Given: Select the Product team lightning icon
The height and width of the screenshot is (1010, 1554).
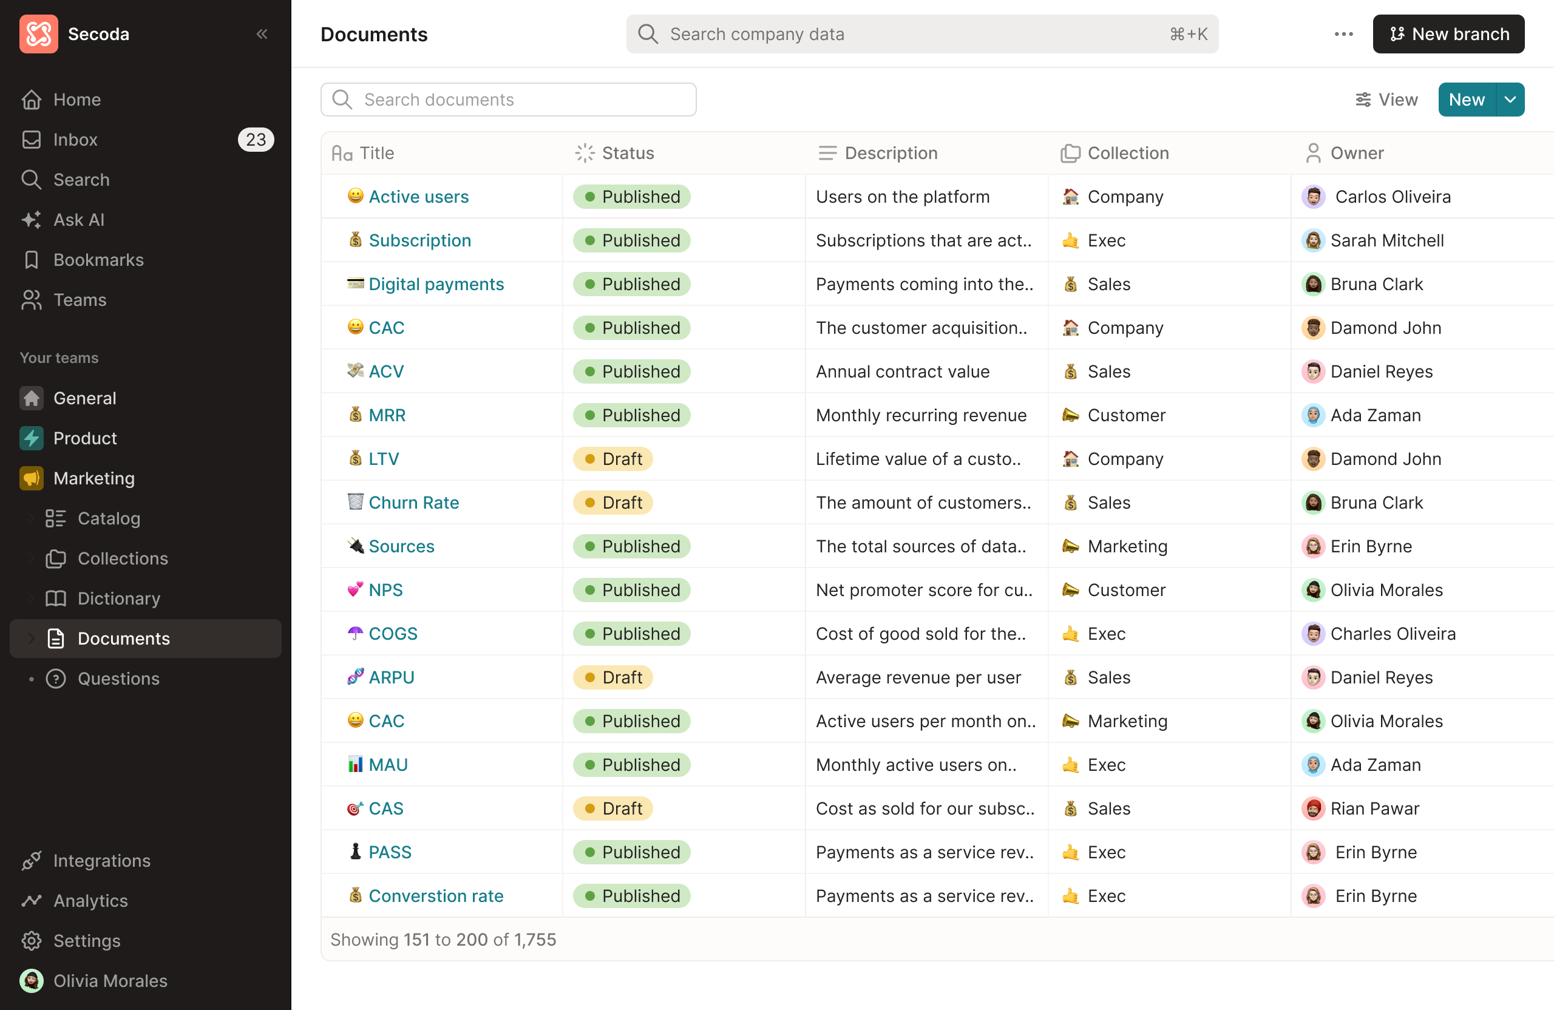Looking at the screenshot, I should click(32, 438).
